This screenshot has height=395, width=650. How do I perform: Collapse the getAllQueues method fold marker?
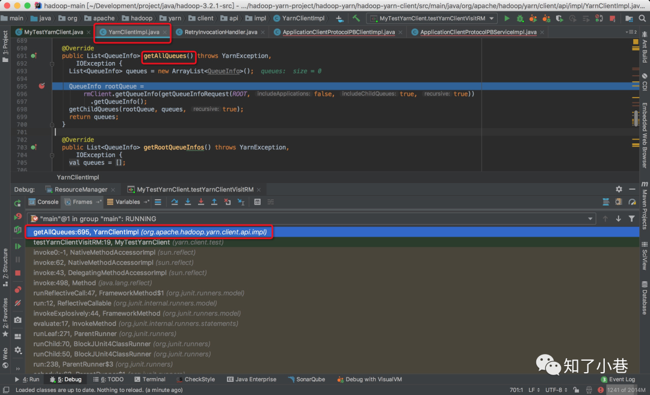click(52, 64)
